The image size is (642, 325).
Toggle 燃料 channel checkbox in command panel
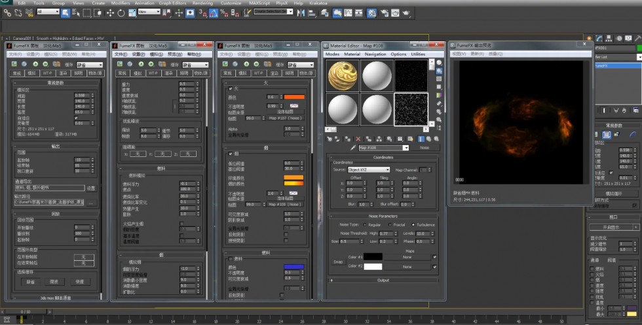click(592, 269)
